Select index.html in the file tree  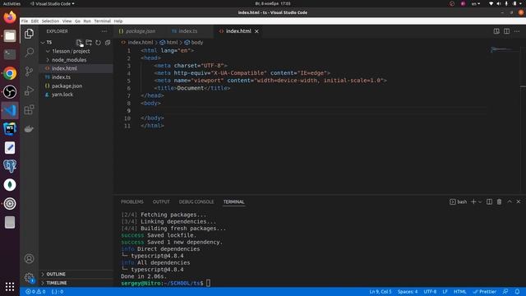click(x=76, y=68)
